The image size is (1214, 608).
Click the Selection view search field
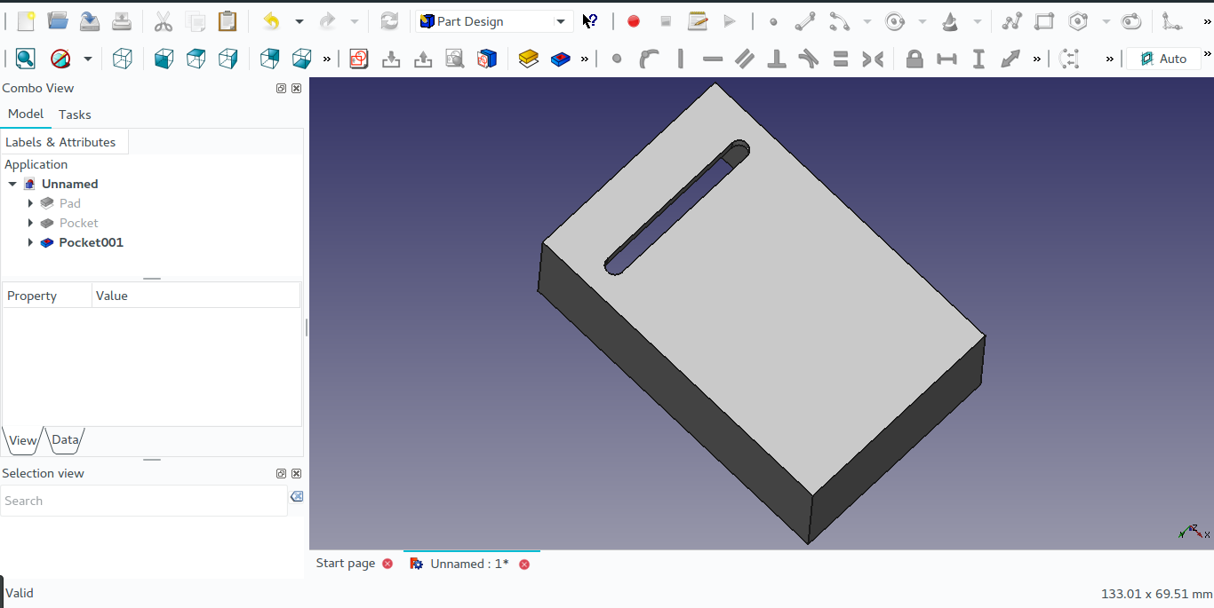point(143,501)
